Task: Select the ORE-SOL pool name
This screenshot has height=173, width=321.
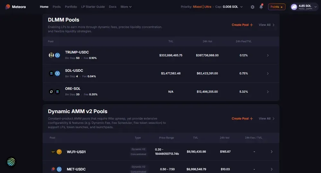Action: tap(73, 89)
